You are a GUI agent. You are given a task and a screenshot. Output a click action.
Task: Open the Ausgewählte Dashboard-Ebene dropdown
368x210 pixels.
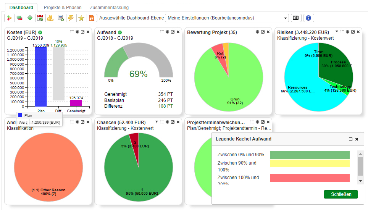point(227,18)
